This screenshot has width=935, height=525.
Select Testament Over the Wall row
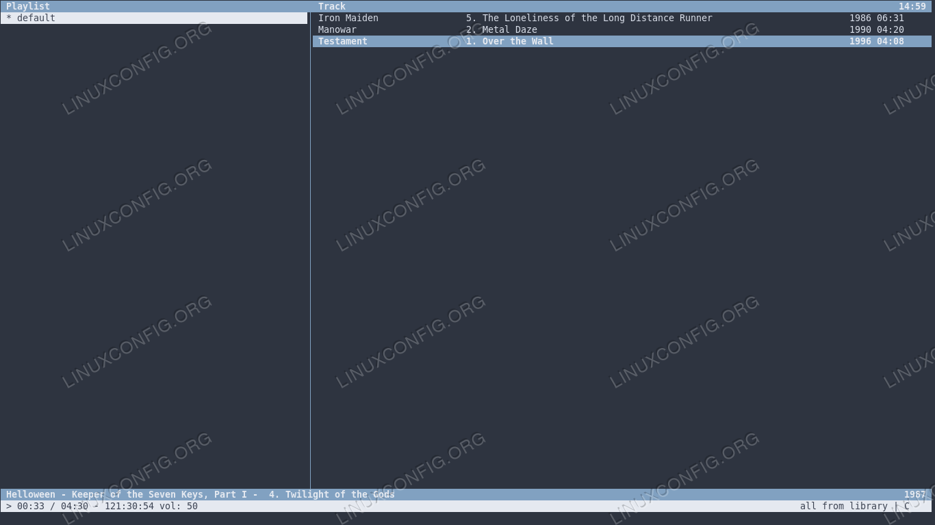[x=622, y=41]
